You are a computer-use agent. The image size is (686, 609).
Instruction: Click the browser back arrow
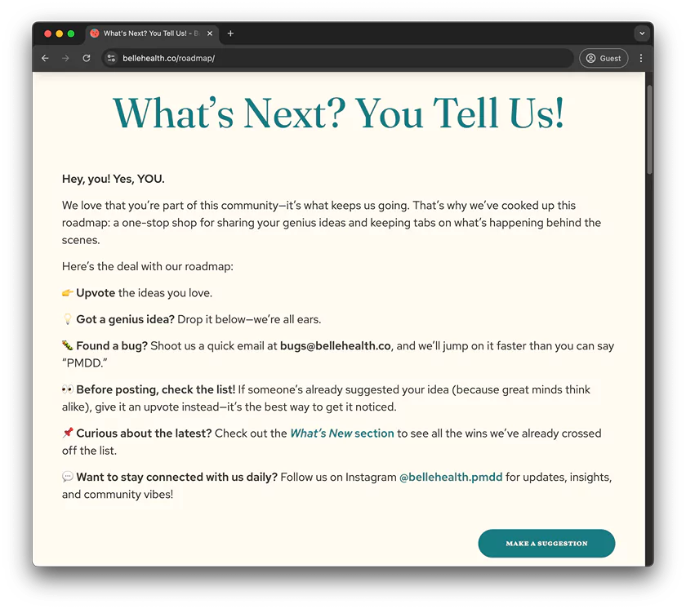[x=45, y=59]
